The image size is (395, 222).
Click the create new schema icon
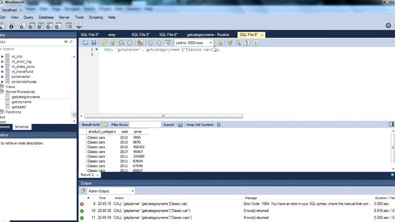pyautogui.click(x=23, y=26)
